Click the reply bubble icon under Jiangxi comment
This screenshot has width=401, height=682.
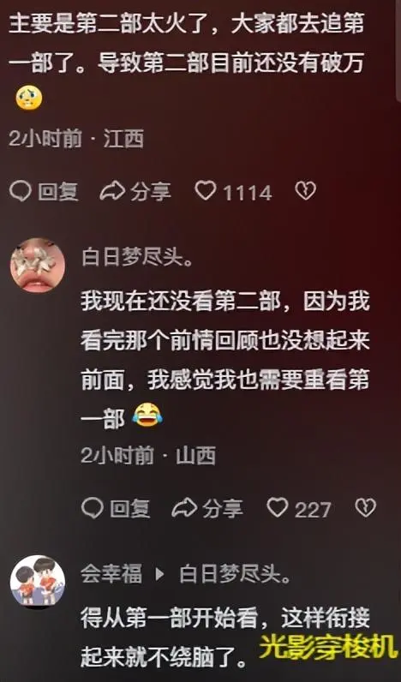click(x=20, y=191)
